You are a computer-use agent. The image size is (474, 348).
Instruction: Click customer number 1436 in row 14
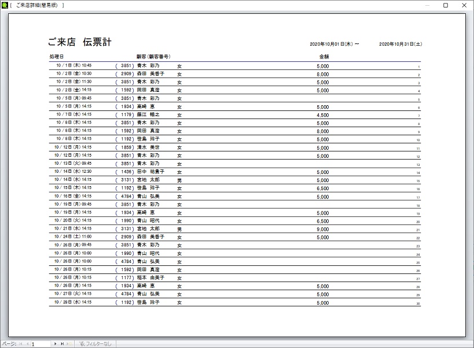[126, 172]
